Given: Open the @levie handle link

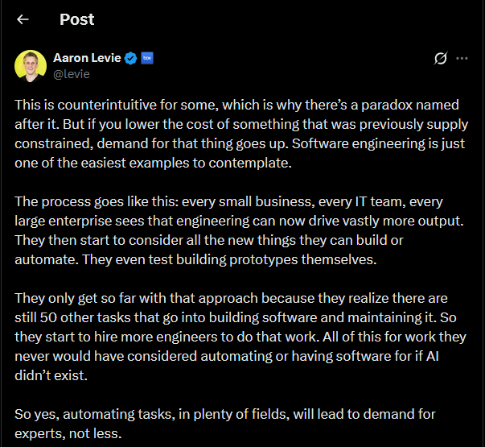Looking at the screenshot, I should (72, 73).
